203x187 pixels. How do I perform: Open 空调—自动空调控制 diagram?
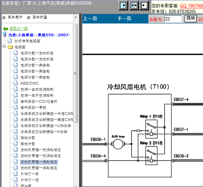37,89
